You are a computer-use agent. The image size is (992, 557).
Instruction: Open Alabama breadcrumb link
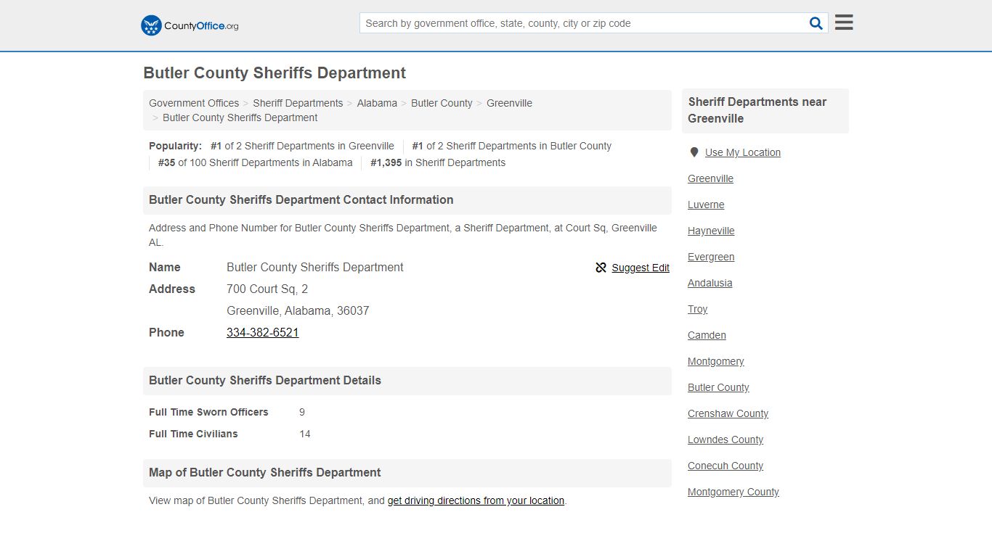(377, 103)
